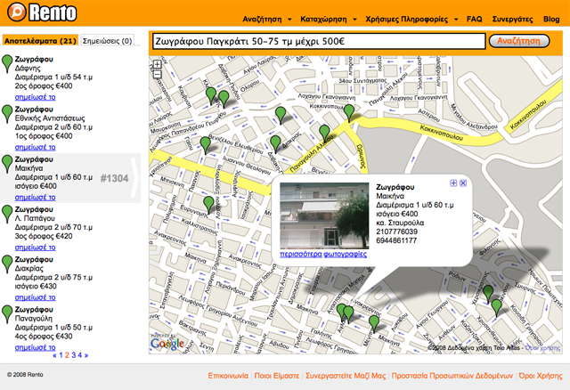Select Διαμέρισμα 2 υ/δ 70 τ.μ text
The width and height of the screenshot is (570, 390).
(x=53, y=227)
